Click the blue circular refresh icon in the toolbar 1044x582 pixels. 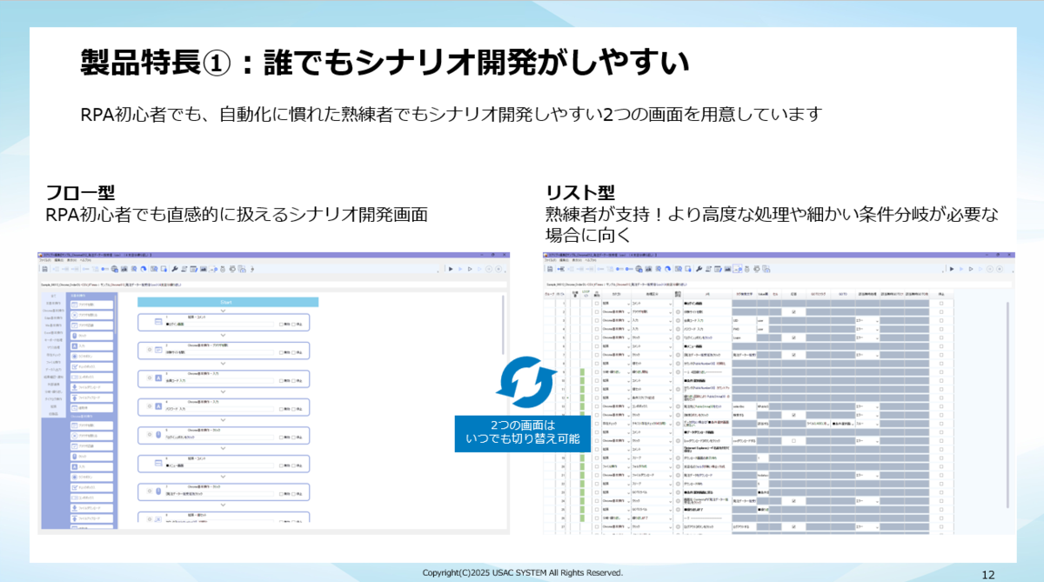144,268
